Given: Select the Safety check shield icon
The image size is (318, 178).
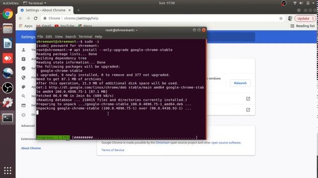Looking at the screenshot, I should (23, 68).
